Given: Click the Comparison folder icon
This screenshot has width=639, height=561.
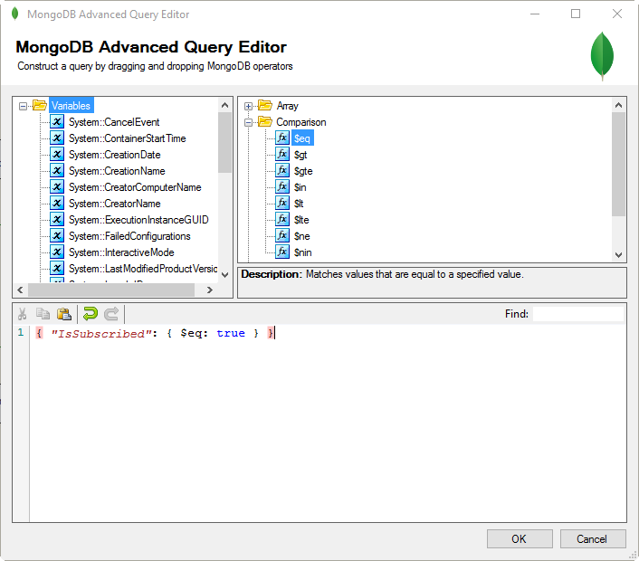Looking at the screenshot, I should tap(265, 122).
